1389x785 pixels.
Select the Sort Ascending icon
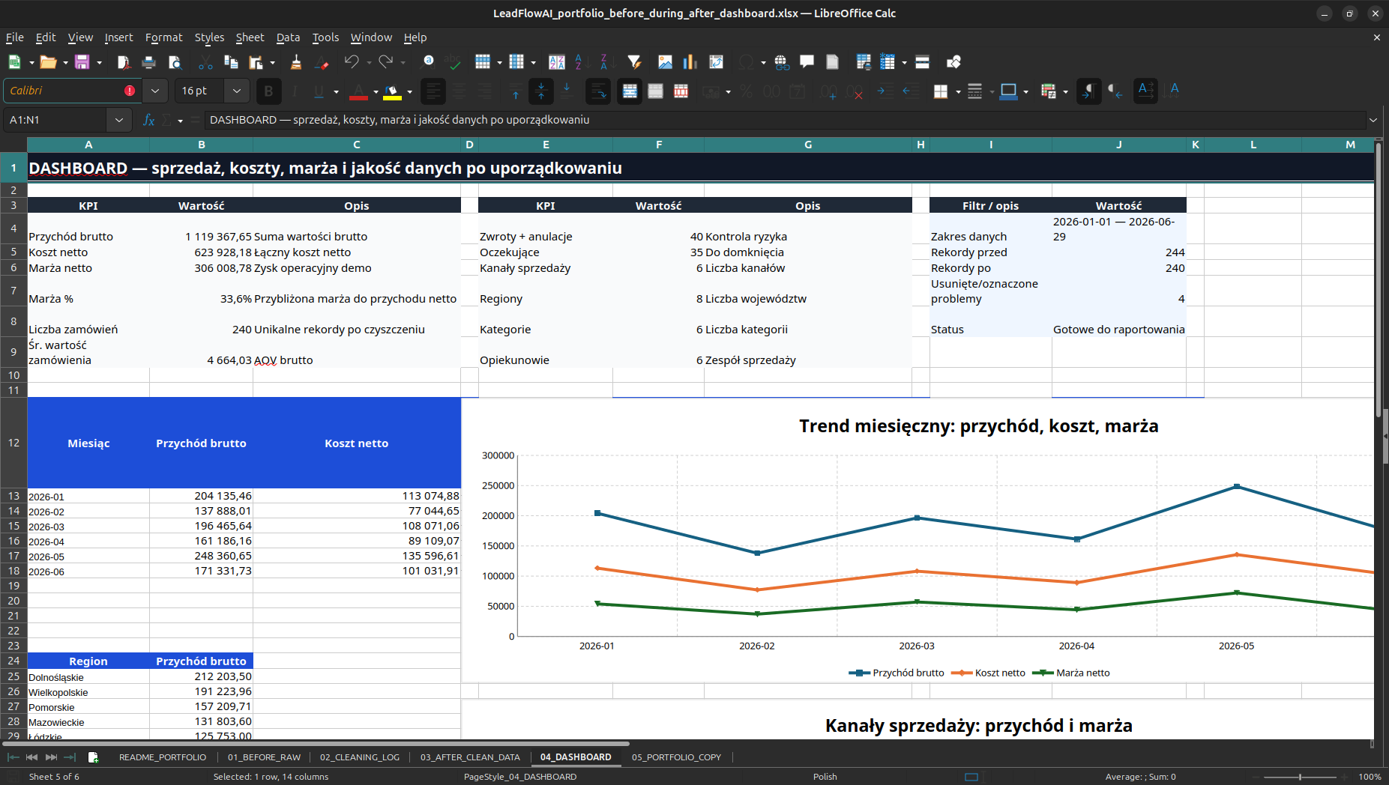(579, 62)
